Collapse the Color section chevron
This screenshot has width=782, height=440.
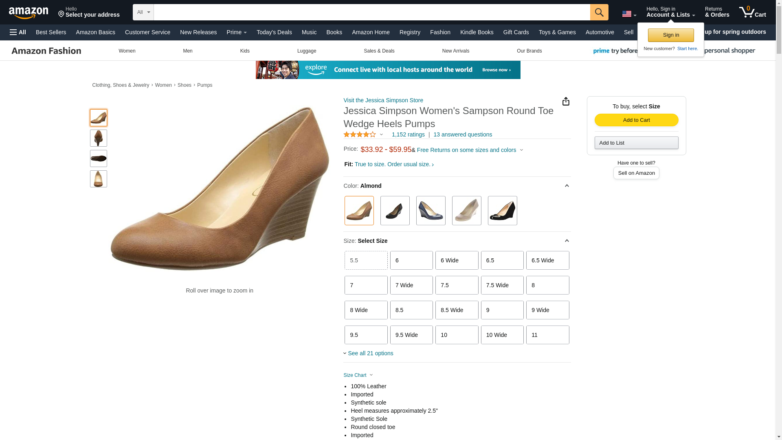[x=567, y=186]
